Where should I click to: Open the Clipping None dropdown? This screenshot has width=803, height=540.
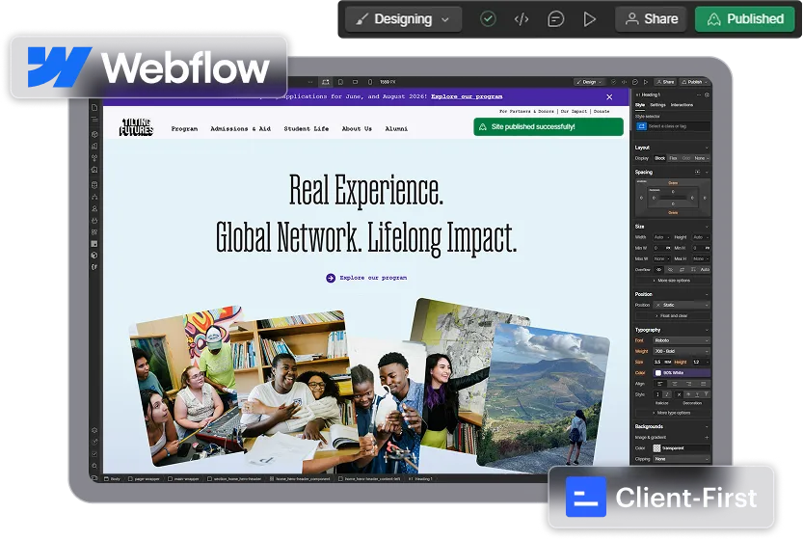pyautogui.click(x=683, y=459)
